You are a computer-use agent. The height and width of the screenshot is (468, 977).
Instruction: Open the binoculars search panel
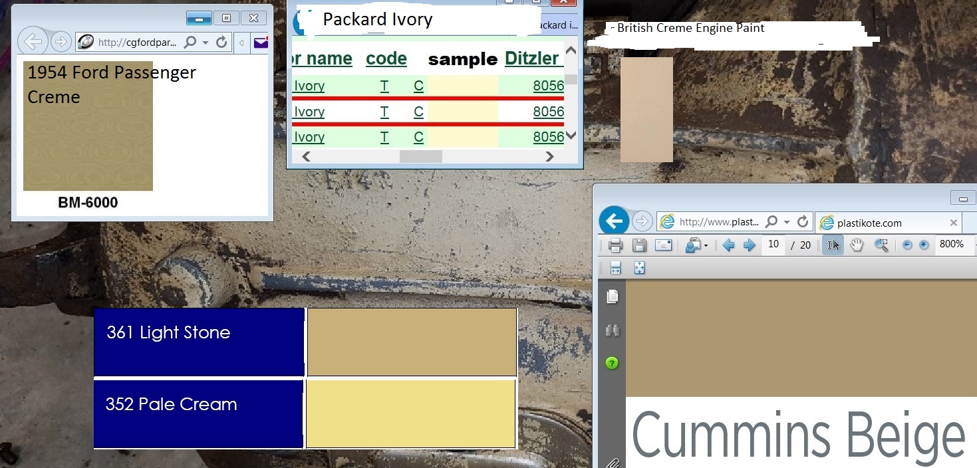(613, 330)
